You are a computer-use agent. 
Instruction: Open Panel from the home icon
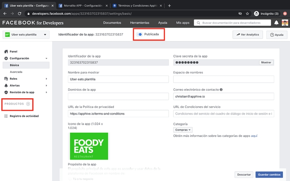tap(6, 52)
